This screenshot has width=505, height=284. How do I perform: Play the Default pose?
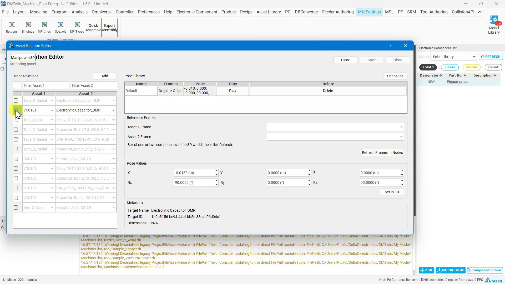click(233, 91)
